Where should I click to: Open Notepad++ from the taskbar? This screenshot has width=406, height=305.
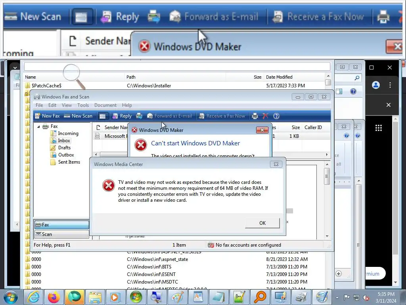(x=239, y=297)
